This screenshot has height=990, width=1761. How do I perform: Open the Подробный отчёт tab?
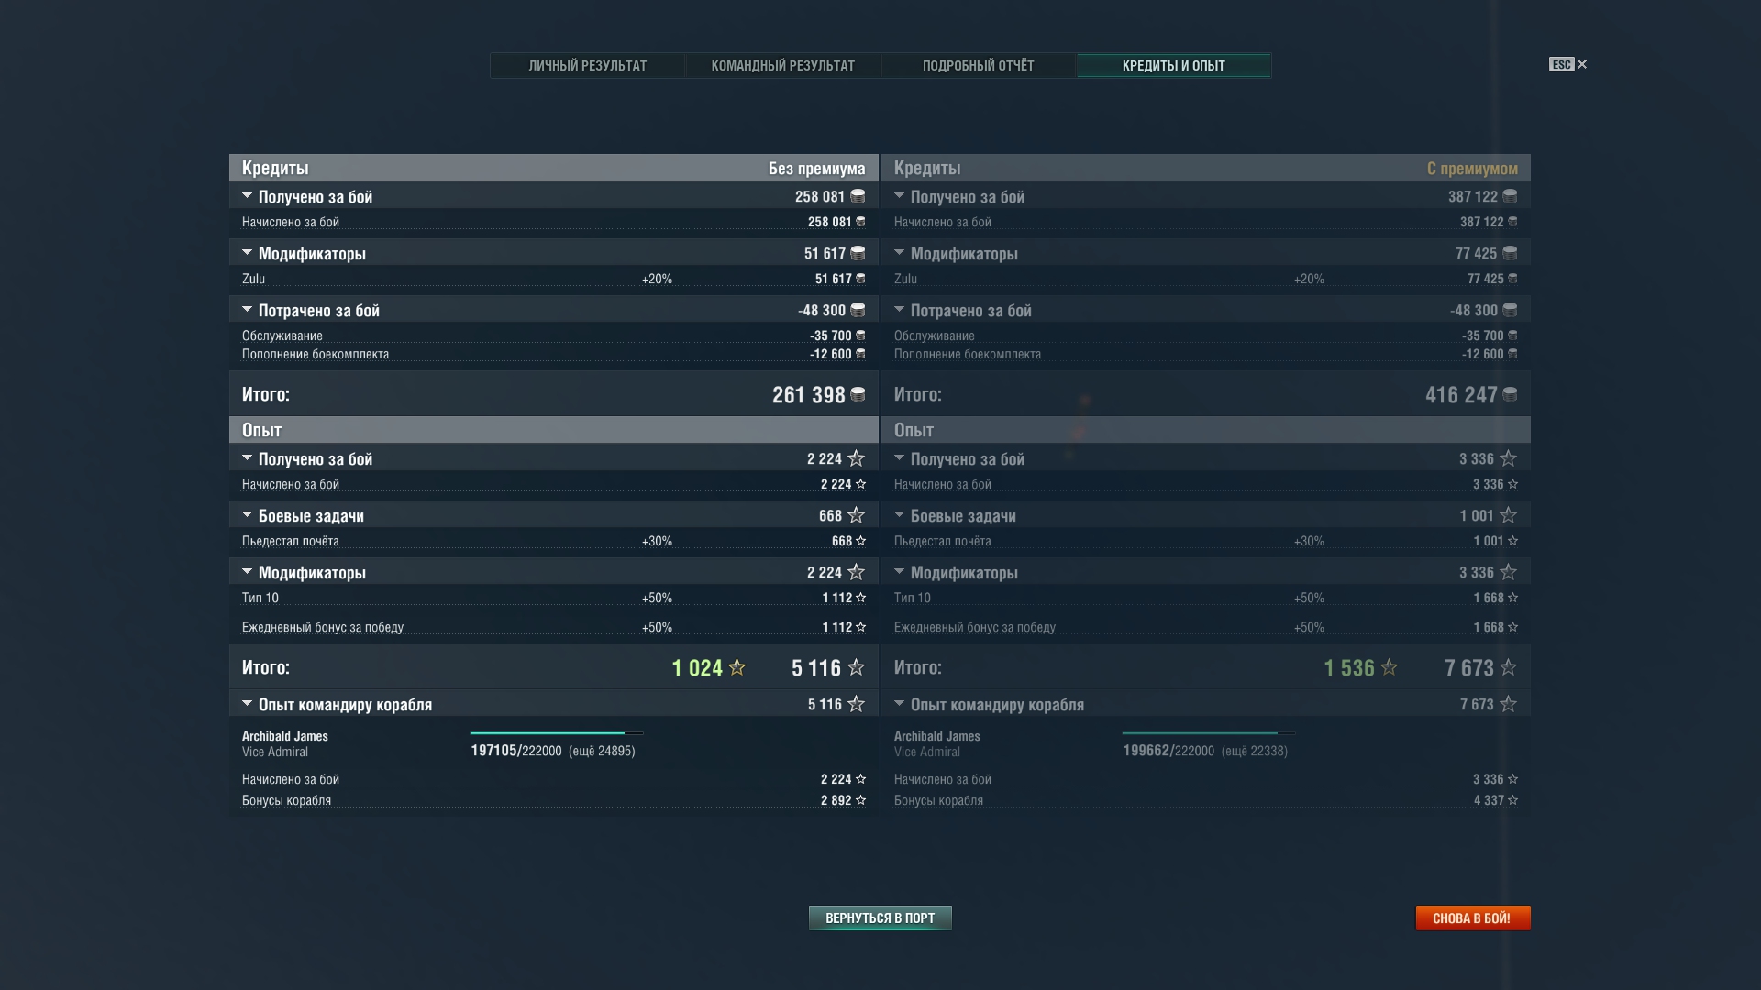[978, 66]
